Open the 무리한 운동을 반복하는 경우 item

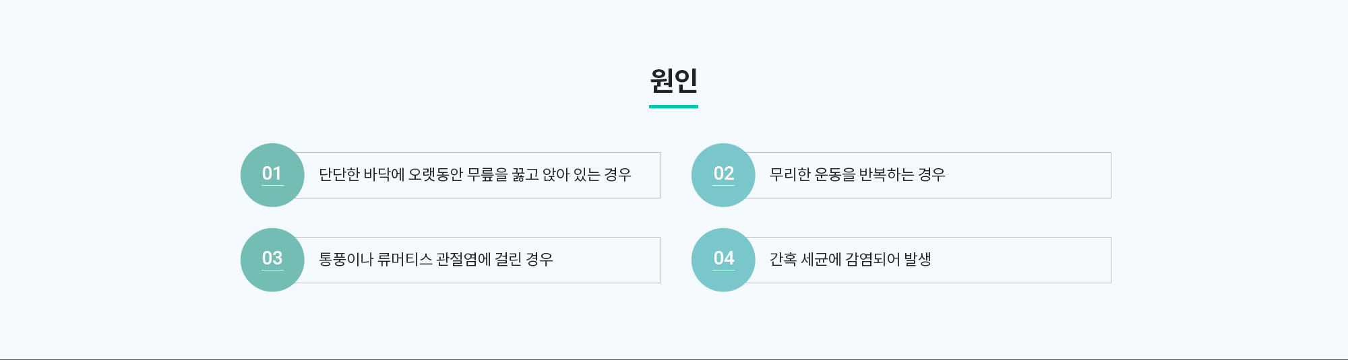(x=857, y=175)
